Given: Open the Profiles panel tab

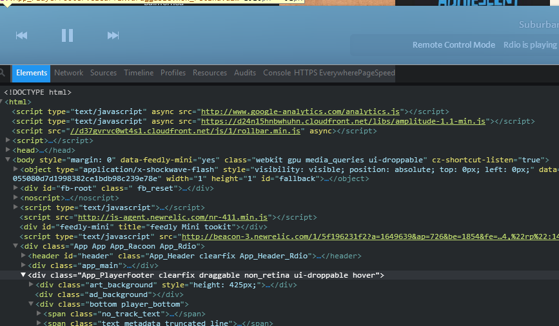Looking at the screenshot, I should [x=173, y=73].
